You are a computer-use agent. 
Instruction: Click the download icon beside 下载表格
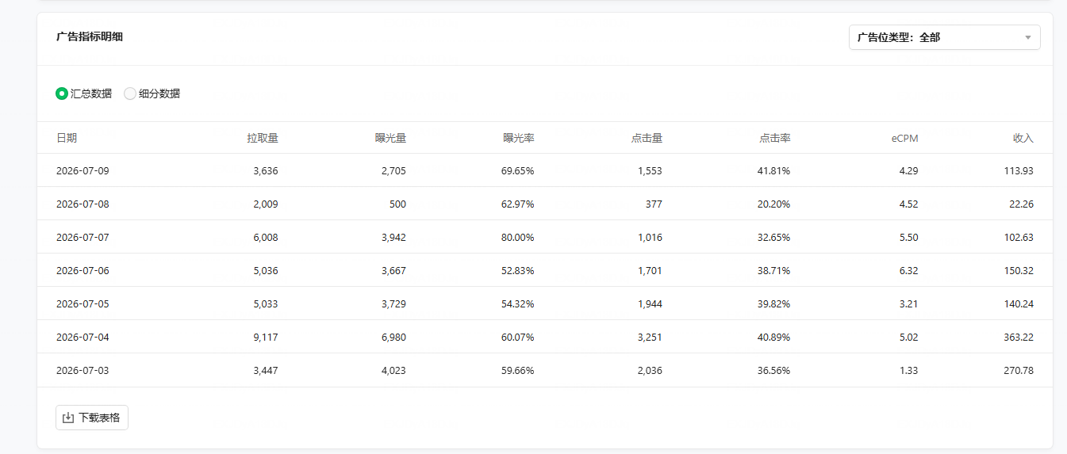(68, 418)
